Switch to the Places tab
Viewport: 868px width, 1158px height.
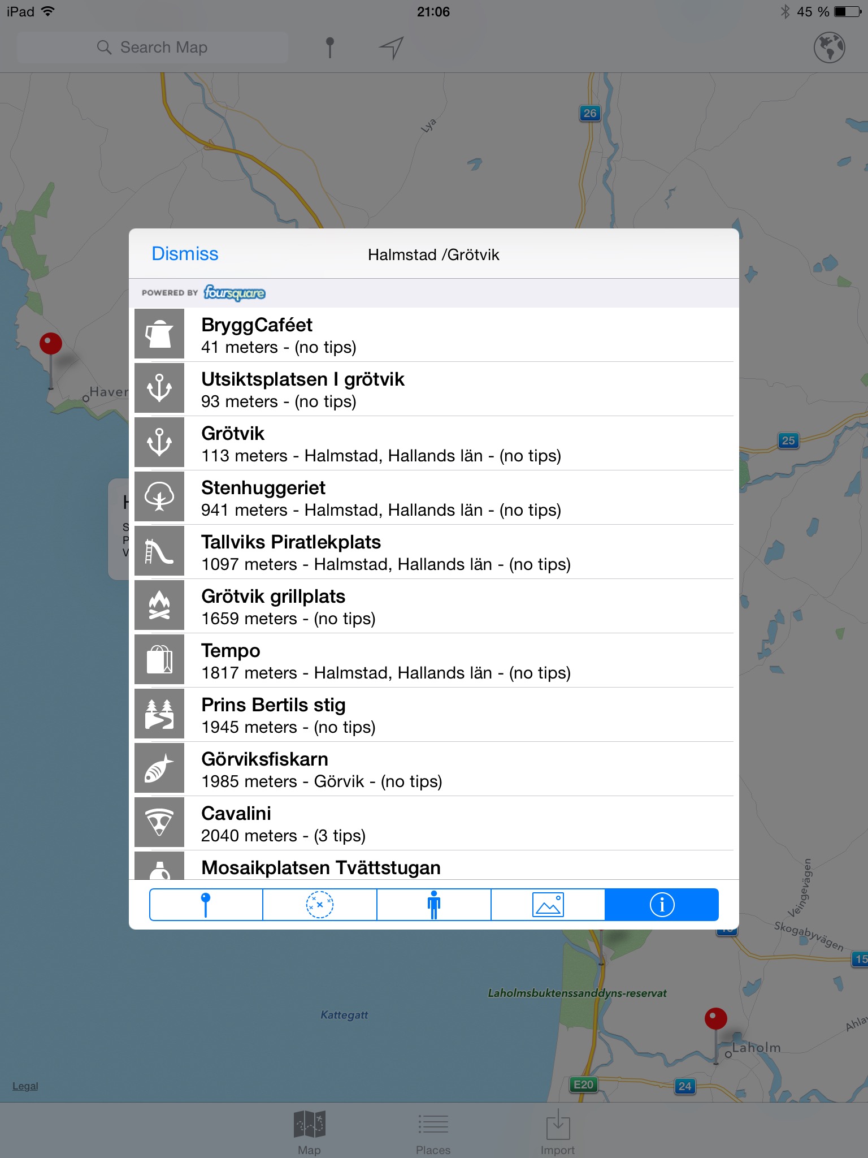433,1131
